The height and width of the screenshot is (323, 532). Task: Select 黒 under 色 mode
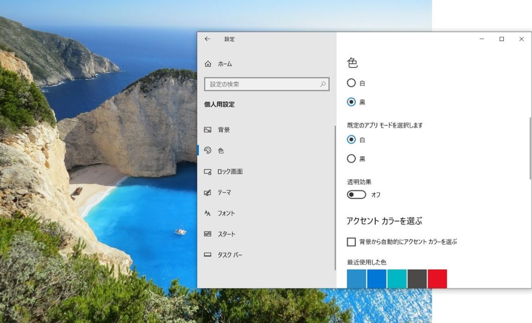coord(351,102)
